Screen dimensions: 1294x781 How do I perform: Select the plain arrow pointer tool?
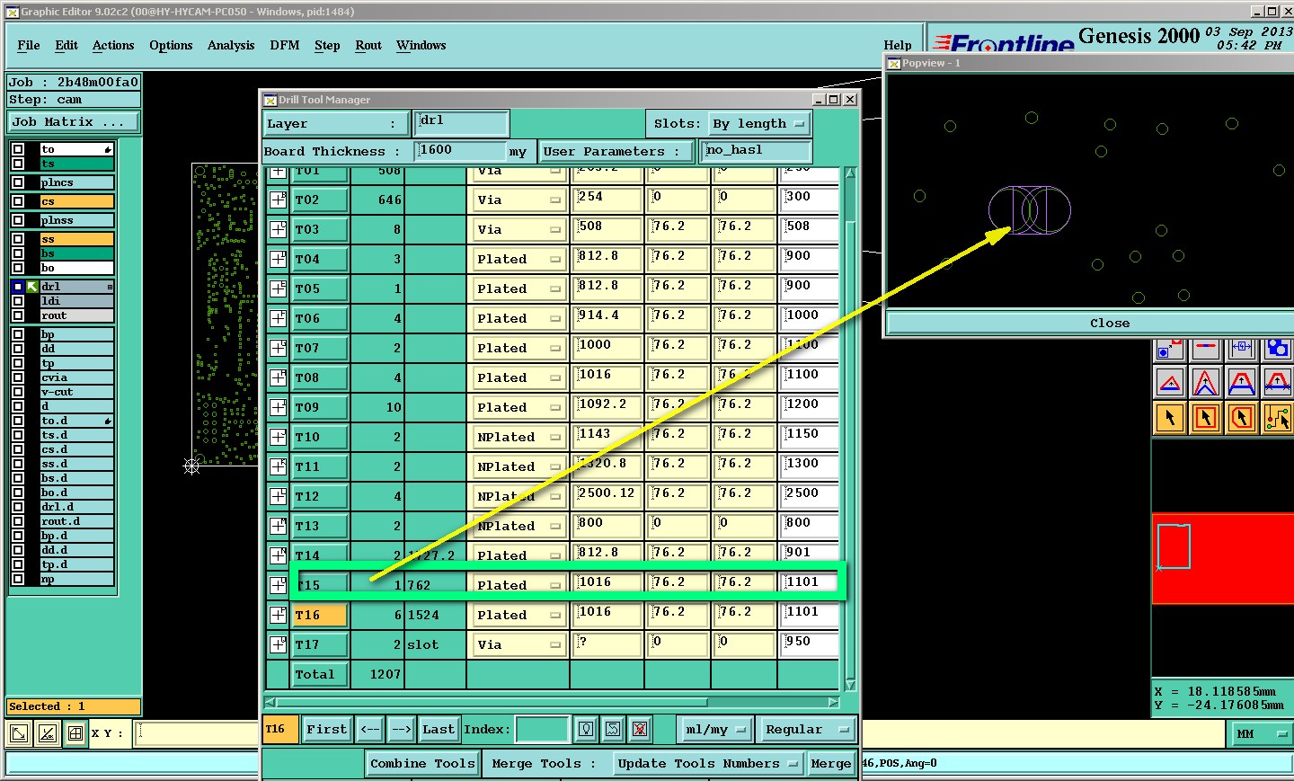1169,418
